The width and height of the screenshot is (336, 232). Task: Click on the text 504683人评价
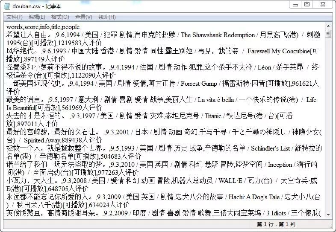click(x=121, y=157)
